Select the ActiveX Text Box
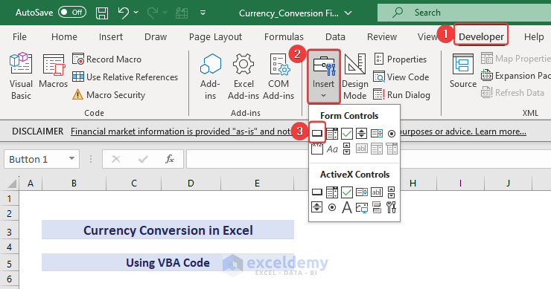The width and height of the screenshot is (551, 289). pos(377,192)
